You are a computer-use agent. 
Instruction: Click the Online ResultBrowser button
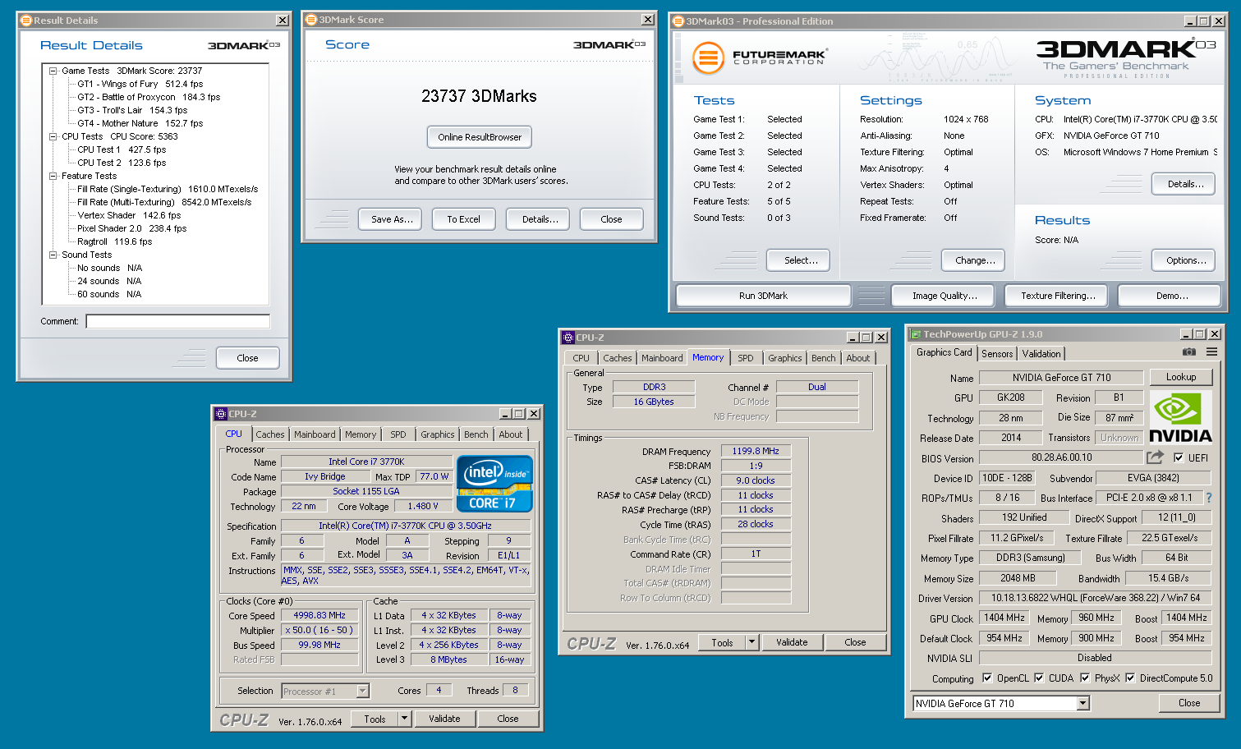click(x=480, y=137)
